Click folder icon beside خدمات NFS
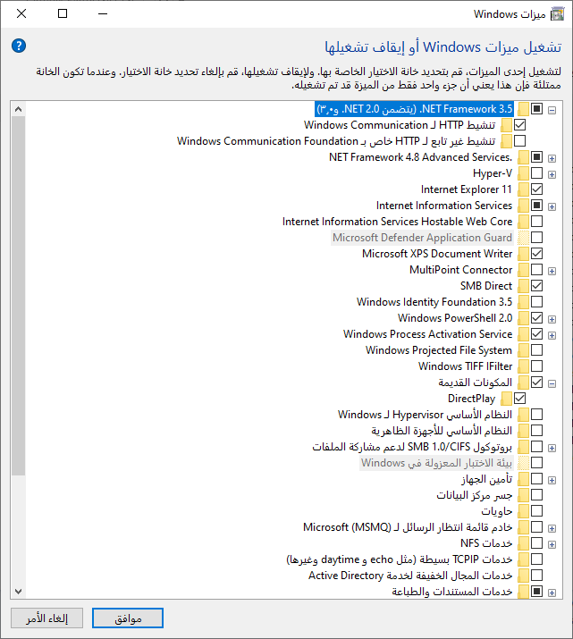The image size is (573, 639). (524, 543)
